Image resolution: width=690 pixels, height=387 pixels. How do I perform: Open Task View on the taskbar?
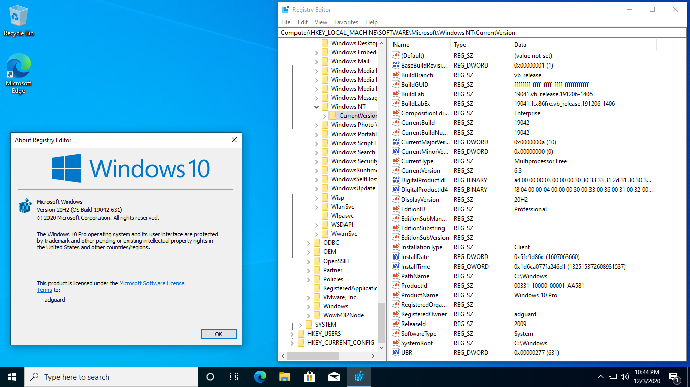tap(234, 377)
